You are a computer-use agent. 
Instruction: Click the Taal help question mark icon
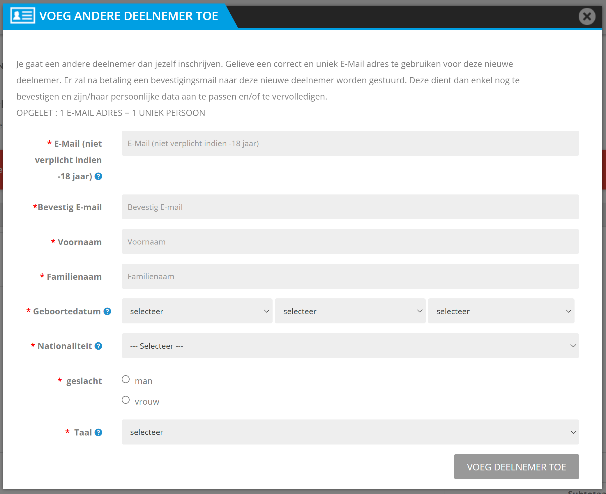tap(98, 433)
